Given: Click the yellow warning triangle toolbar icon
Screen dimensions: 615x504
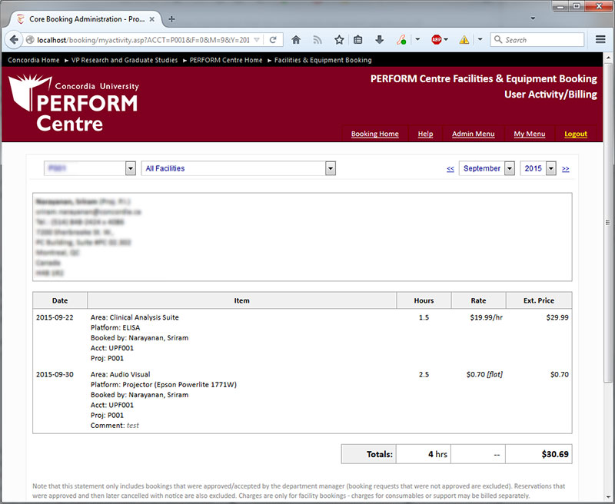Looking at the screenshot, I should point(464,40).
